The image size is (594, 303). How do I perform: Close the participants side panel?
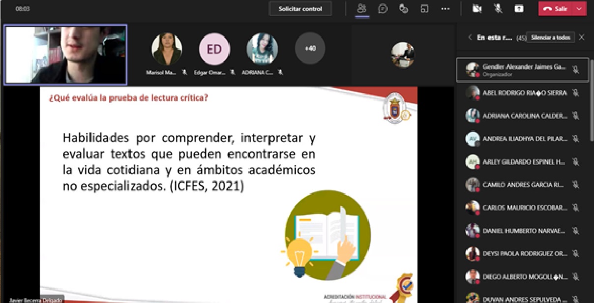click(582, 37)
